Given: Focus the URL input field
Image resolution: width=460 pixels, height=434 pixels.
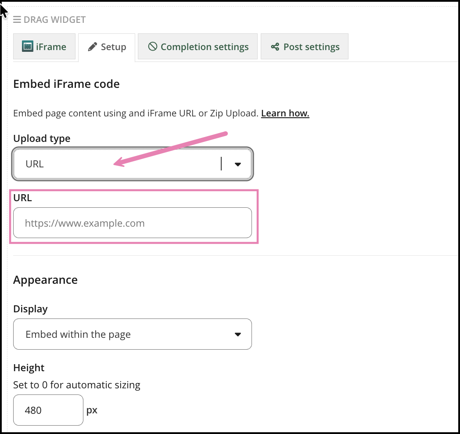Looking at the screenshot, I should click(x=133, y=223).
